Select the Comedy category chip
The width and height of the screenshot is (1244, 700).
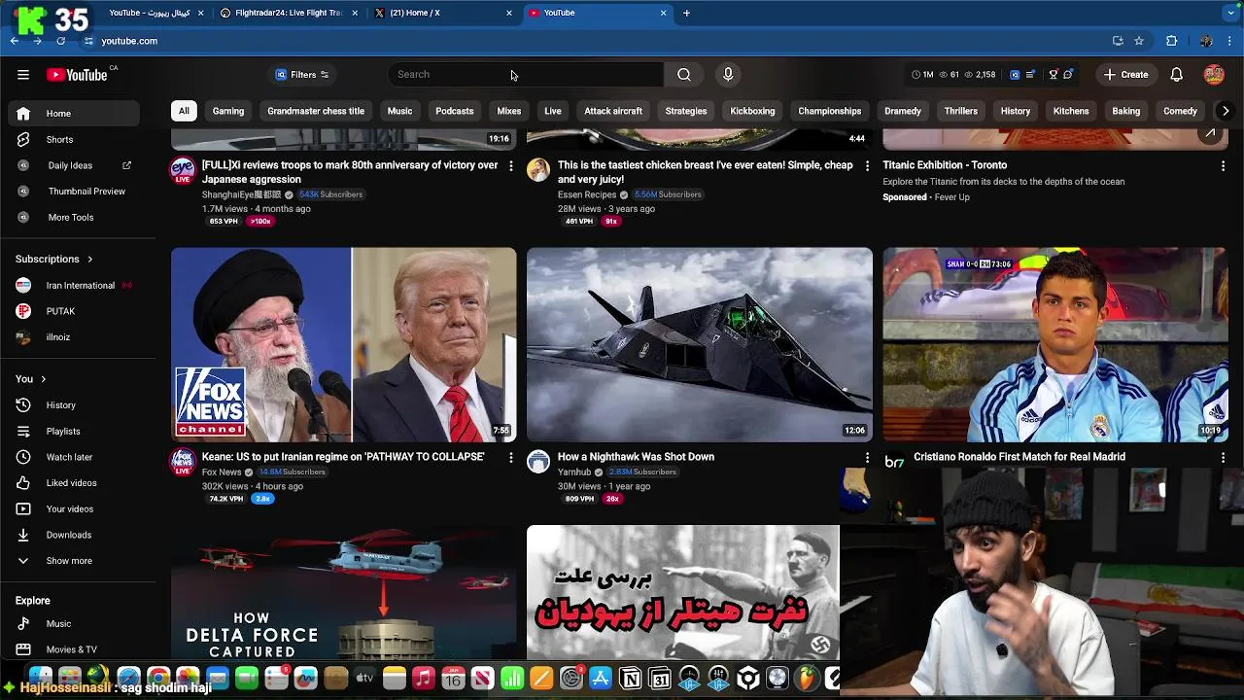tap(1180, 111)
